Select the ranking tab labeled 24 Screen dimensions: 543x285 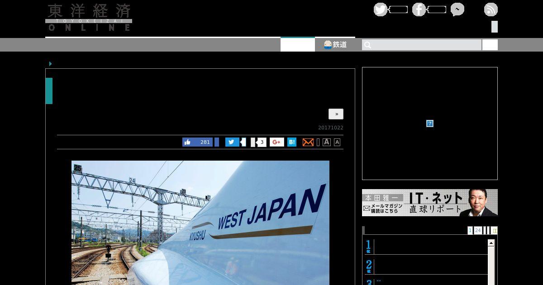click(x=478, y=230)
